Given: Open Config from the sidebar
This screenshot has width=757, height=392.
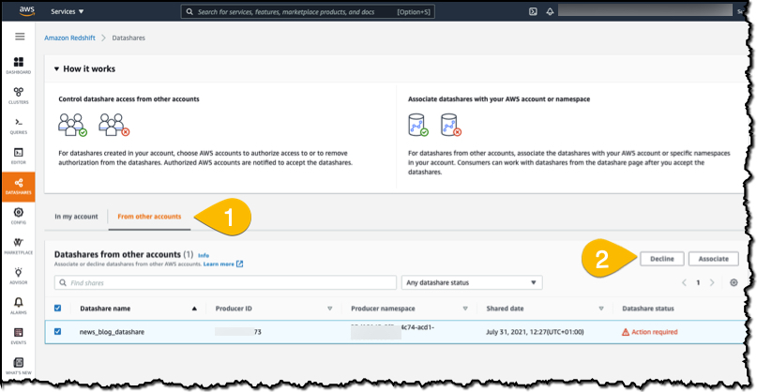Looking at the screenshot, I should point(19,216).
